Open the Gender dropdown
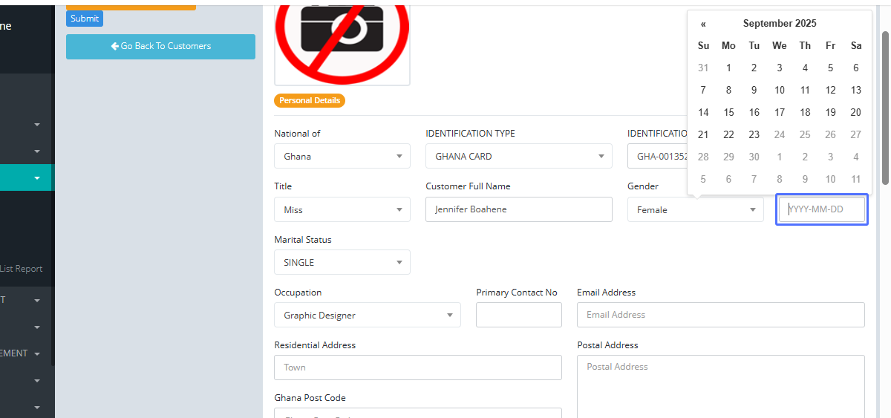Image resolution: width=891 pixels, height=418 pixels. (x=695, y=210)
